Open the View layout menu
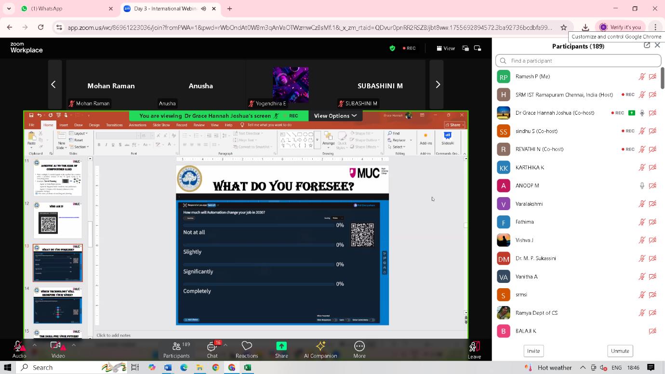 446,48
